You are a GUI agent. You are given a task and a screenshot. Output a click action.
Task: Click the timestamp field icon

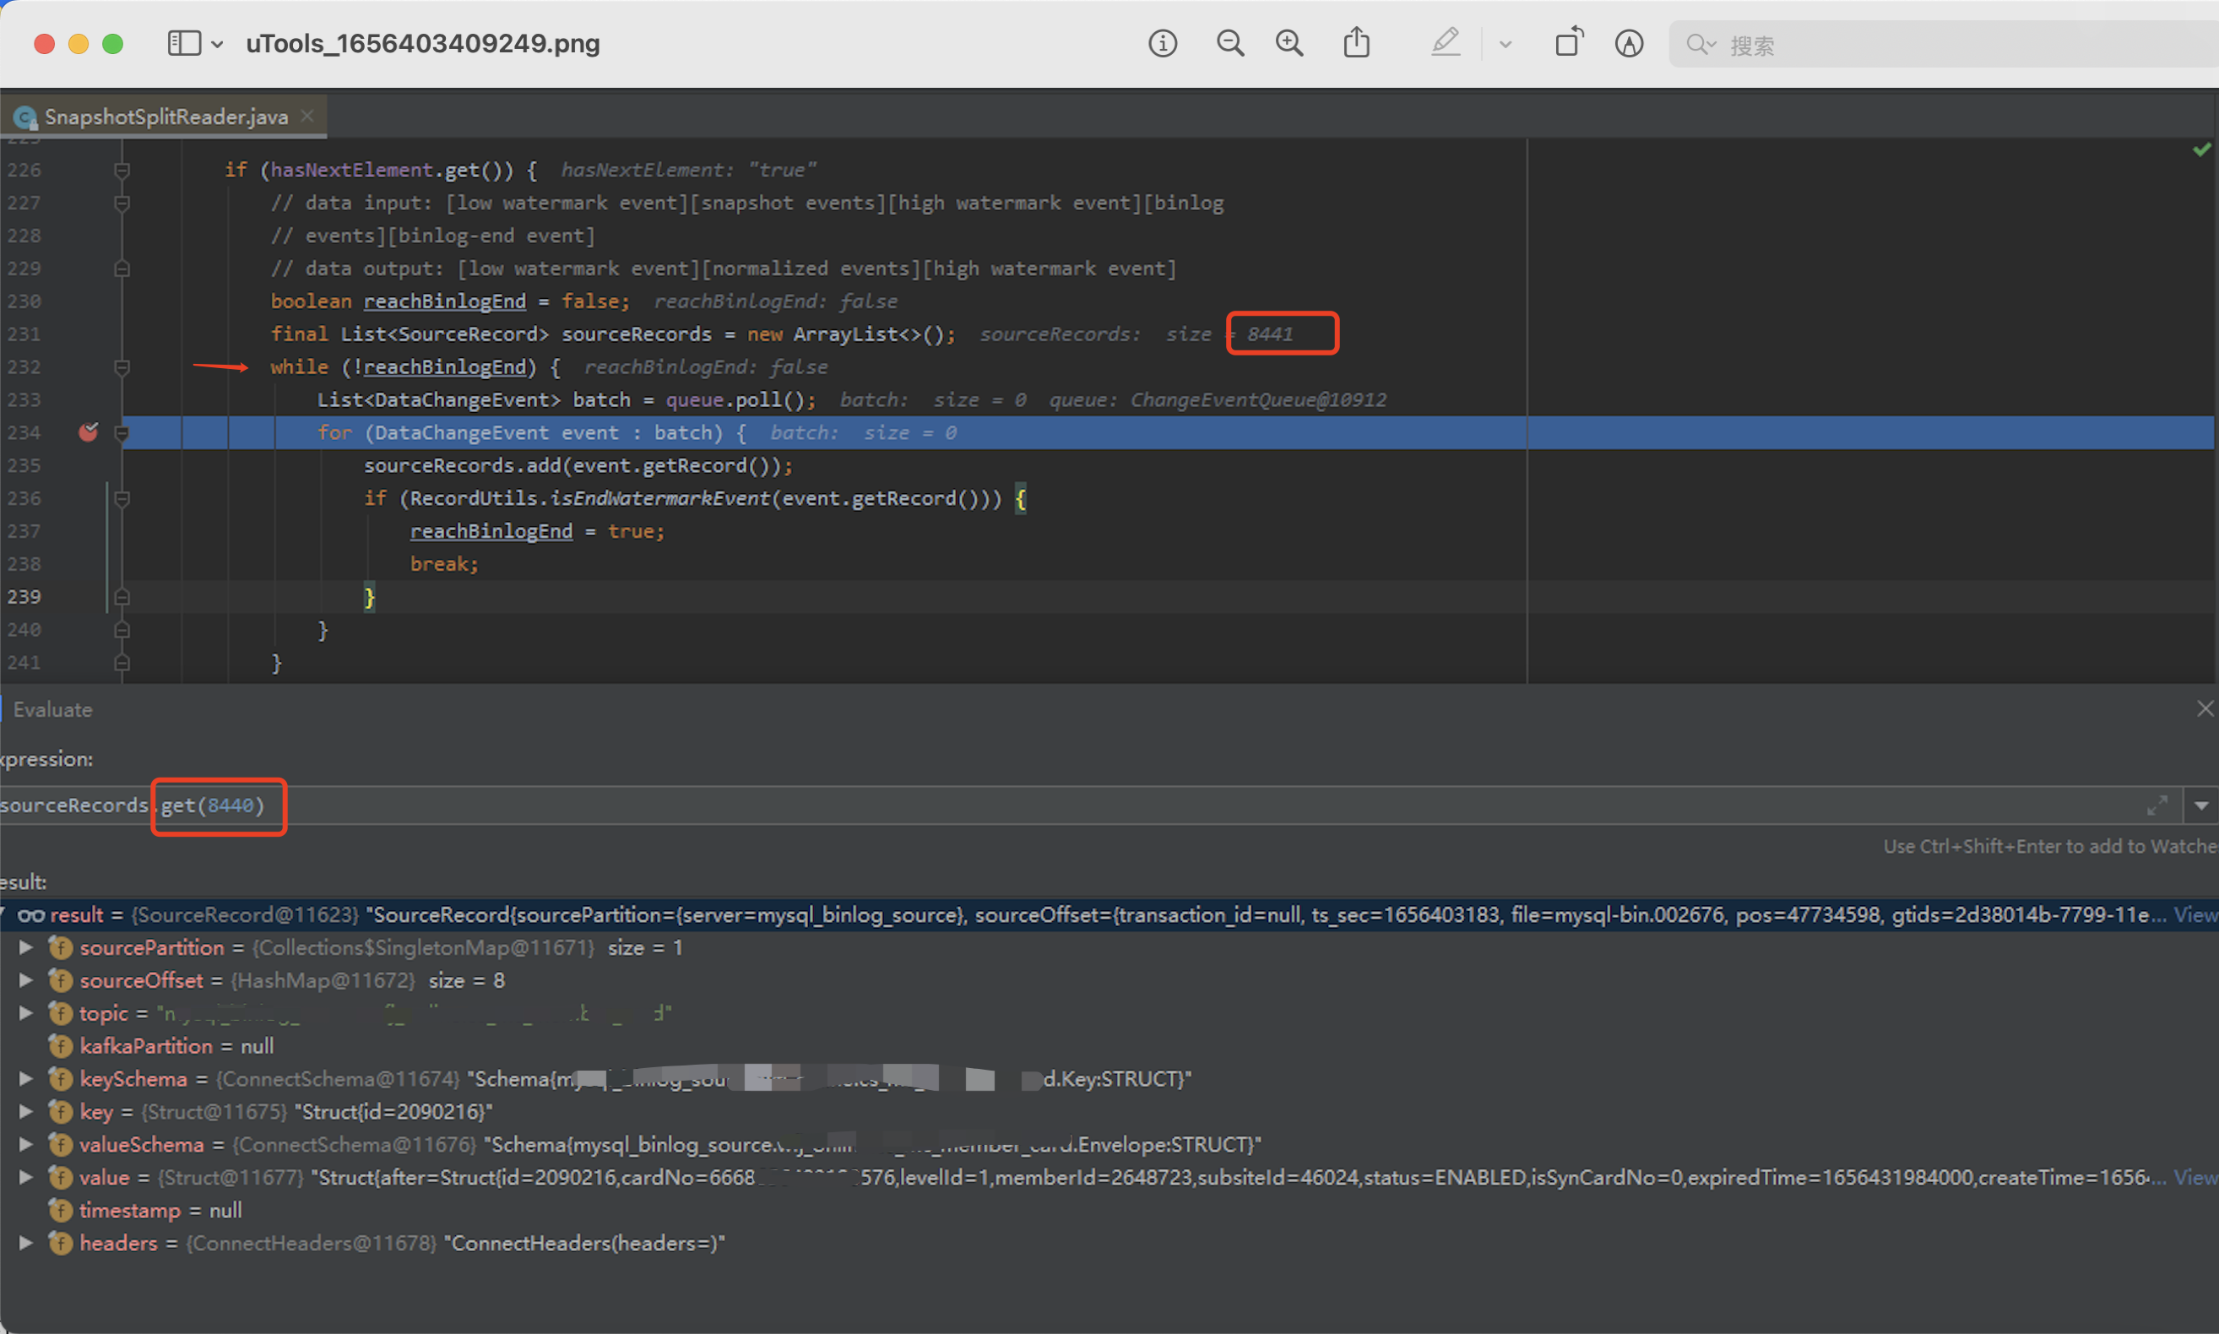point(60,1211)
